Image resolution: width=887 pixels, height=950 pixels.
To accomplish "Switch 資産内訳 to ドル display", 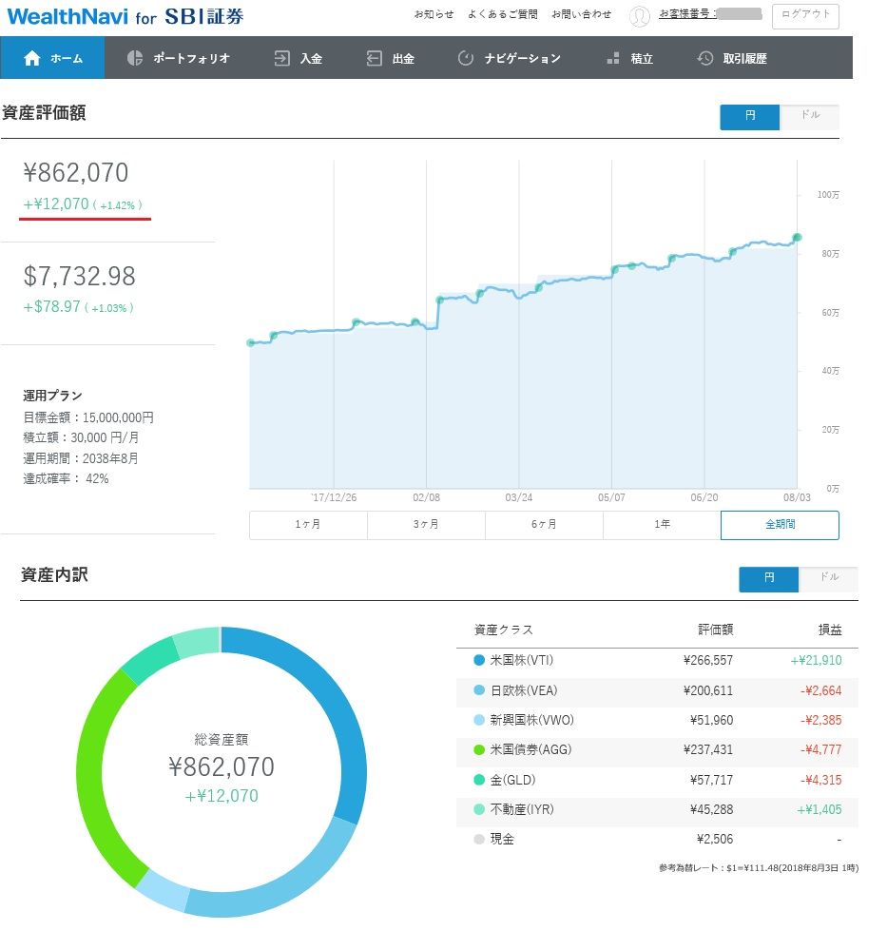I will [x=828, y=579].
